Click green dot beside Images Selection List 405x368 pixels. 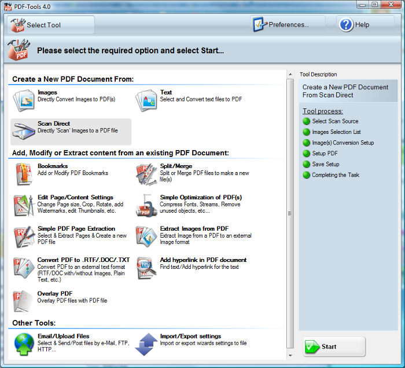click(x=306, y=132)
